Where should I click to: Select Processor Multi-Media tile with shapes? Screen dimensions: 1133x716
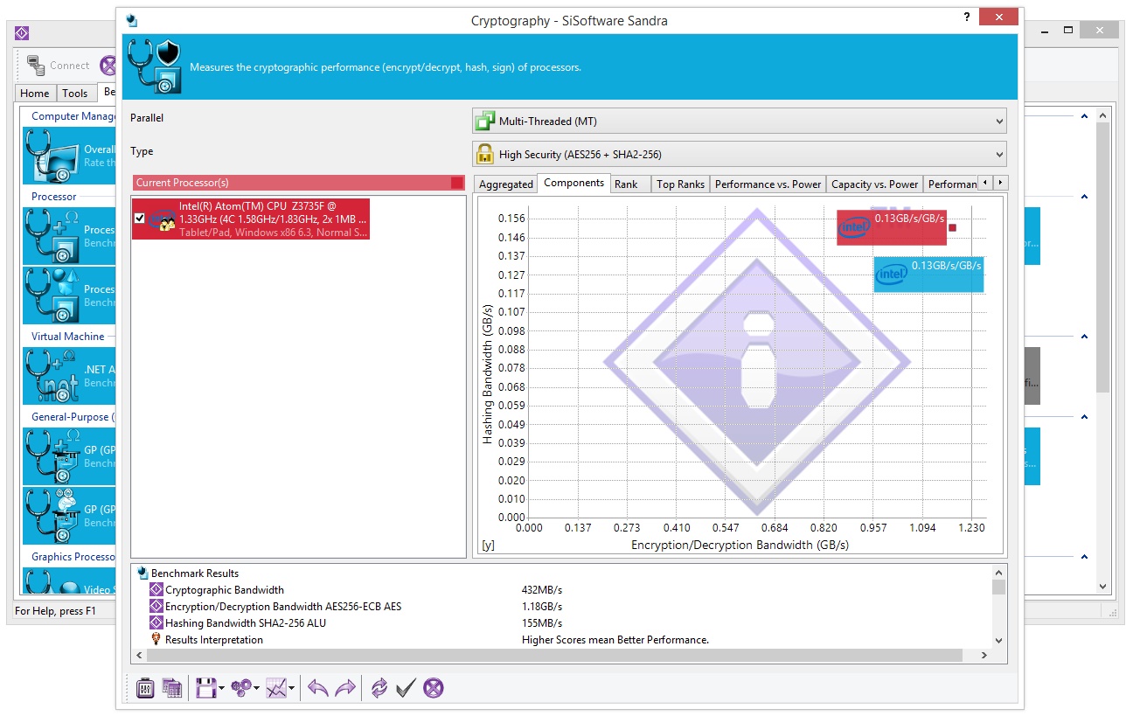[70, 295]
